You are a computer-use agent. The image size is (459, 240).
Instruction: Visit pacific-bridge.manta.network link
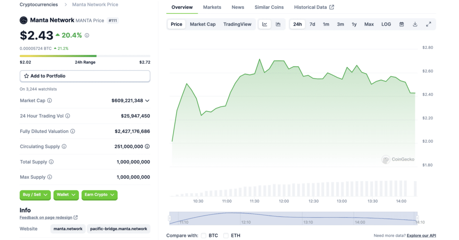pos(118,229)
